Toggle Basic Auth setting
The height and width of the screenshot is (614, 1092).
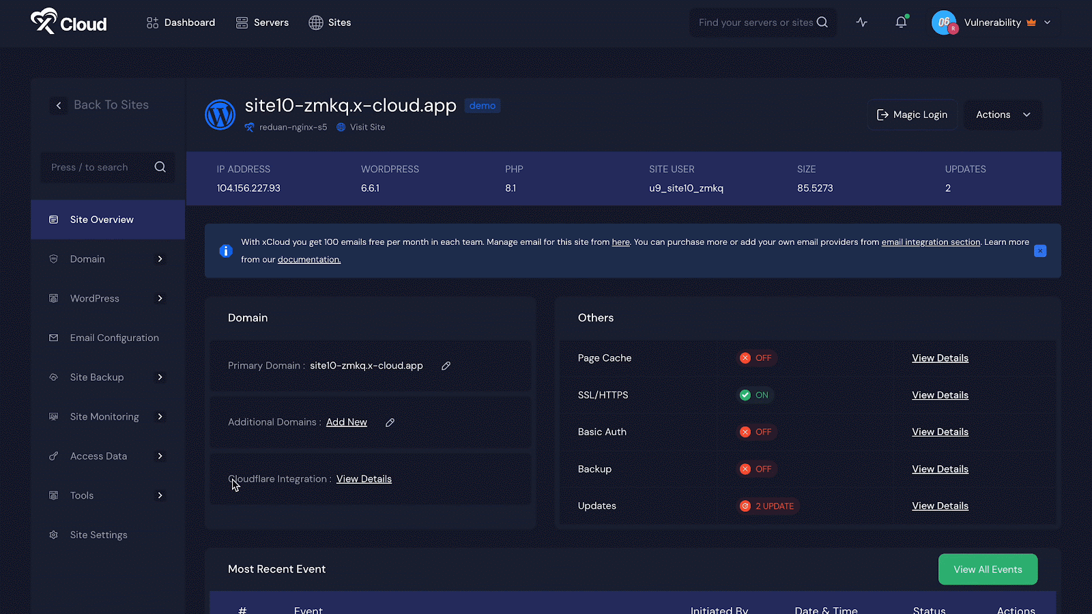(756, 431)
